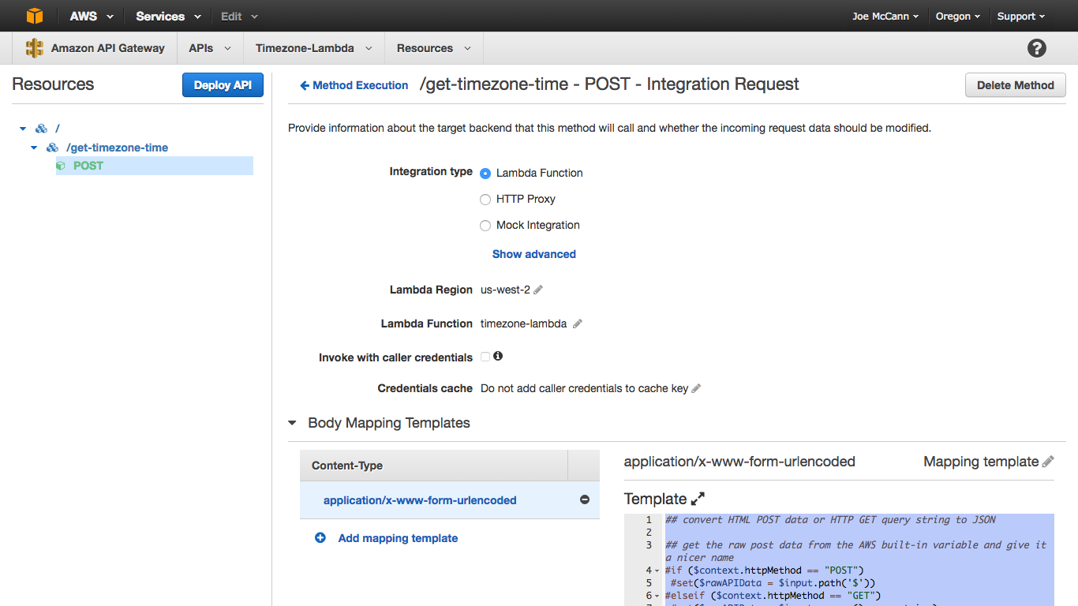Click the plus icon for adding mapping template

(x=320, y=538)
